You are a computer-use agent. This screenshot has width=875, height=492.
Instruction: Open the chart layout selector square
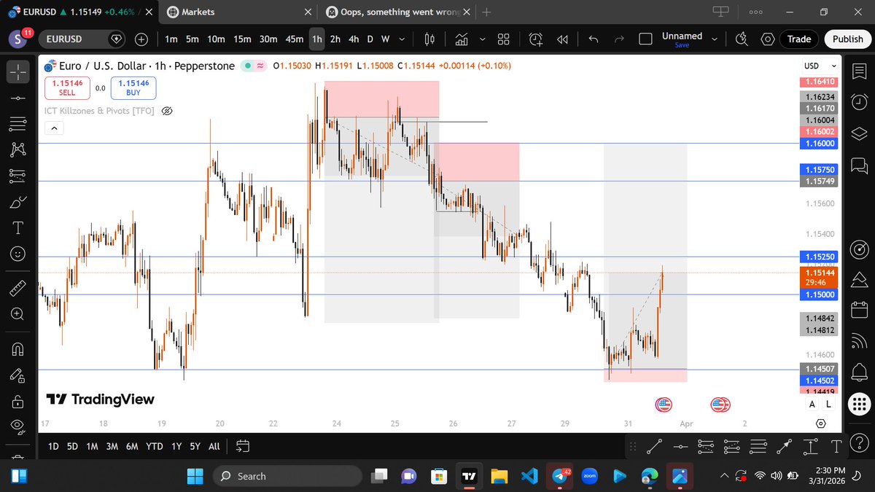point(645,39)
